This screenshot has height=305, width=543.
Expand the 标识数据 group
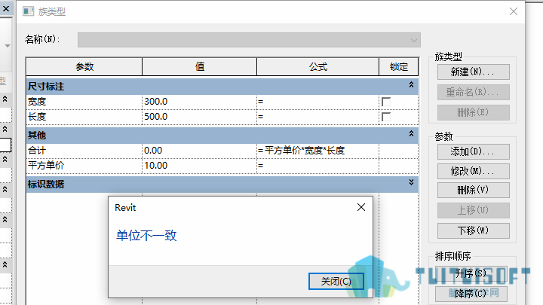pyautogui.click(x=411, y=182)
